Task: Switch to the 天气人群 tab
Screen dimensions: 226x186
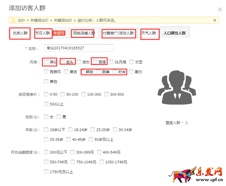Action: [149, 33]
